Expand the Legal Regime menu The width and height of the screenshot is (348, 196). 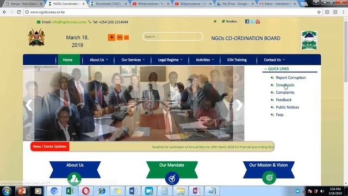tap(170, 60)
